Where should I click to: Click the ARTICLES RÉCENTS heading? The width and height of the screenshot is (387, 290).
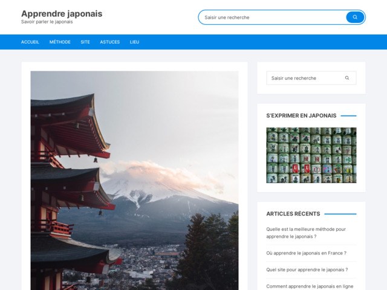[293, 214]
